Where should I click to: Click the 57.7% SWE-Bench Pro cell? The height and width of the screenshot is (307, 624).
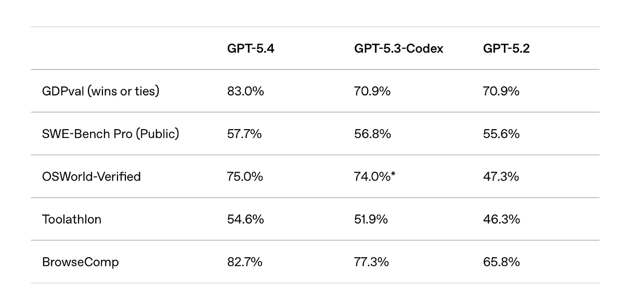click(244, 134)
